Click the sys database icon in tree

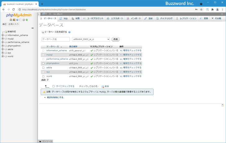[x=6, y=53]
